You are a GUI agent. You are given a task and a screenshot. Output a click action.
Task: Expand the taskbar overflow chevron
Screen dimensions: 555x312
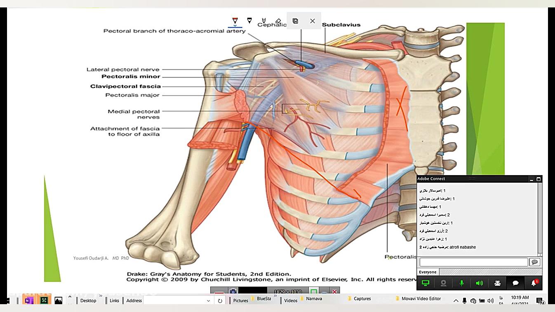(x=70, y=297)
